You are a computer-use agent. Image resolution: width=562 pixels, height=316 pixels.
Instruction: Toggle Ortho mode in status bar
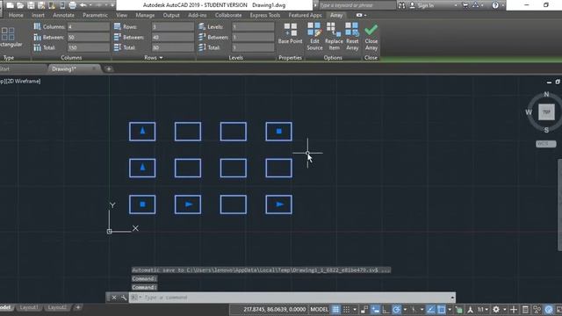click(386, 309)
